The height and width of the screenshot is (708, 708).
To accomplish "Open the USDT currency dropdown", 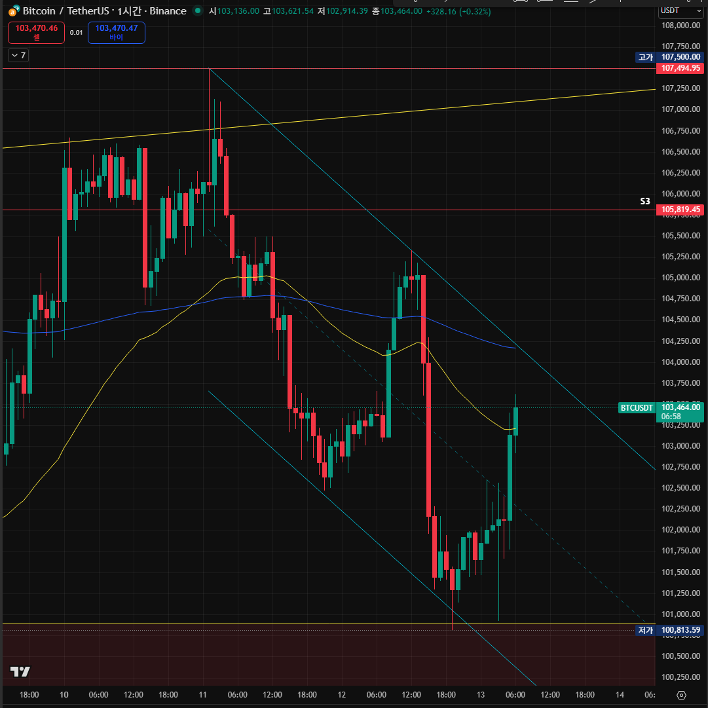I will tap(681, 11).
